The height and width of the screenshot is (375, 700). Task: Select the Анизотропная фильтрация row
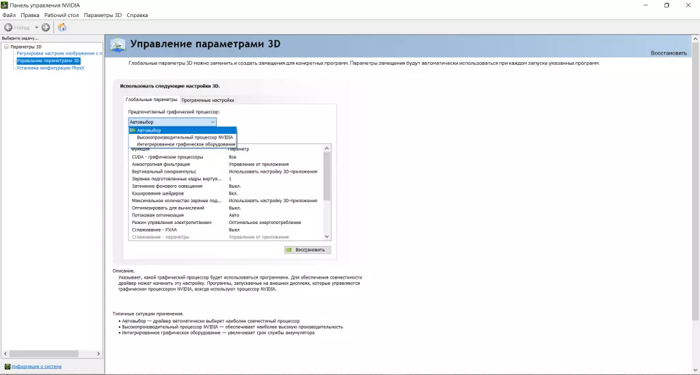click(x=226, y=164)
